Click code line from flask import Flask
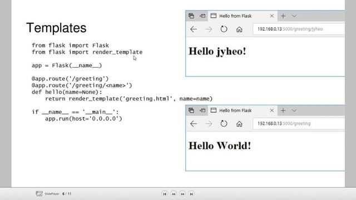 coord(70,46)
